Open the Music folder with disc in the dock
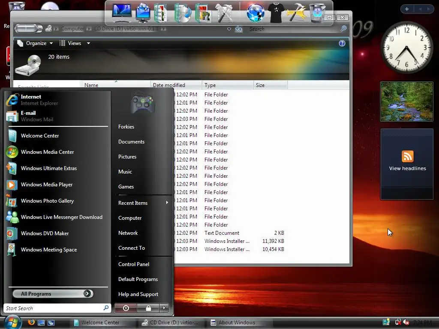The image size is (439, 329). [x=183, y=13]
